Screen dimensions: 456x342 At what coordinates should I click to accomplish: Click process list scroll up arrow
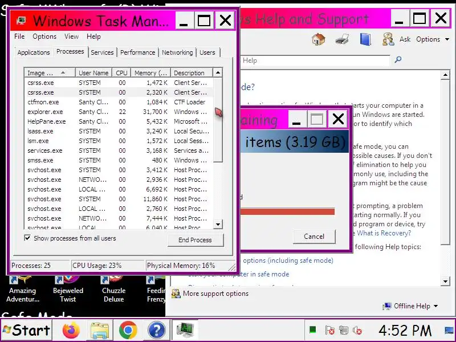(218, 72)
